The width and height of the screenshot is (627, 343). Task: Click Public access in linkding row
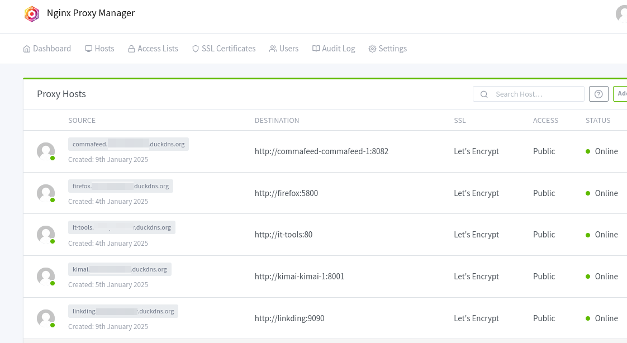click(x=544, y=318)
